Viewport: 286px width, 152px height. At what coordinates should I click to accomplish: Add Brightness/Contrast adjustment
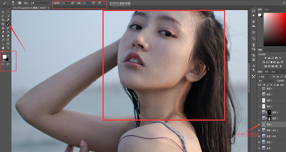[265, 58]
